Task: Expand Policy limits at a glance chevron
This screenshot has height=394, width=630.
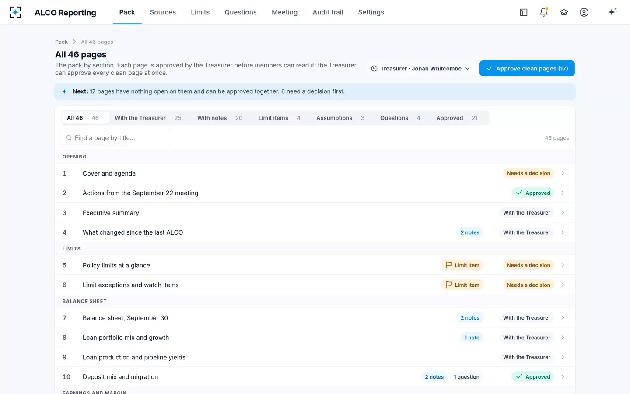Action: pyautogui.click(x=563, y=265)
